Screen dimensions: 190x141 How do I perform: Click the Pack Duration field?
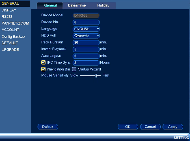pos(86,43)
